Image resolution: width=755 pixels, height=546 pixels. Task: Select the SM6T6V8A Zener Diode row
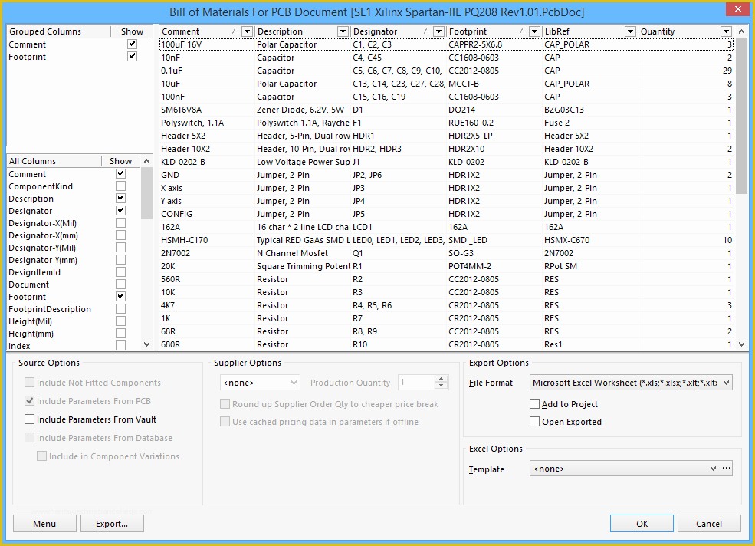point(446,110)
